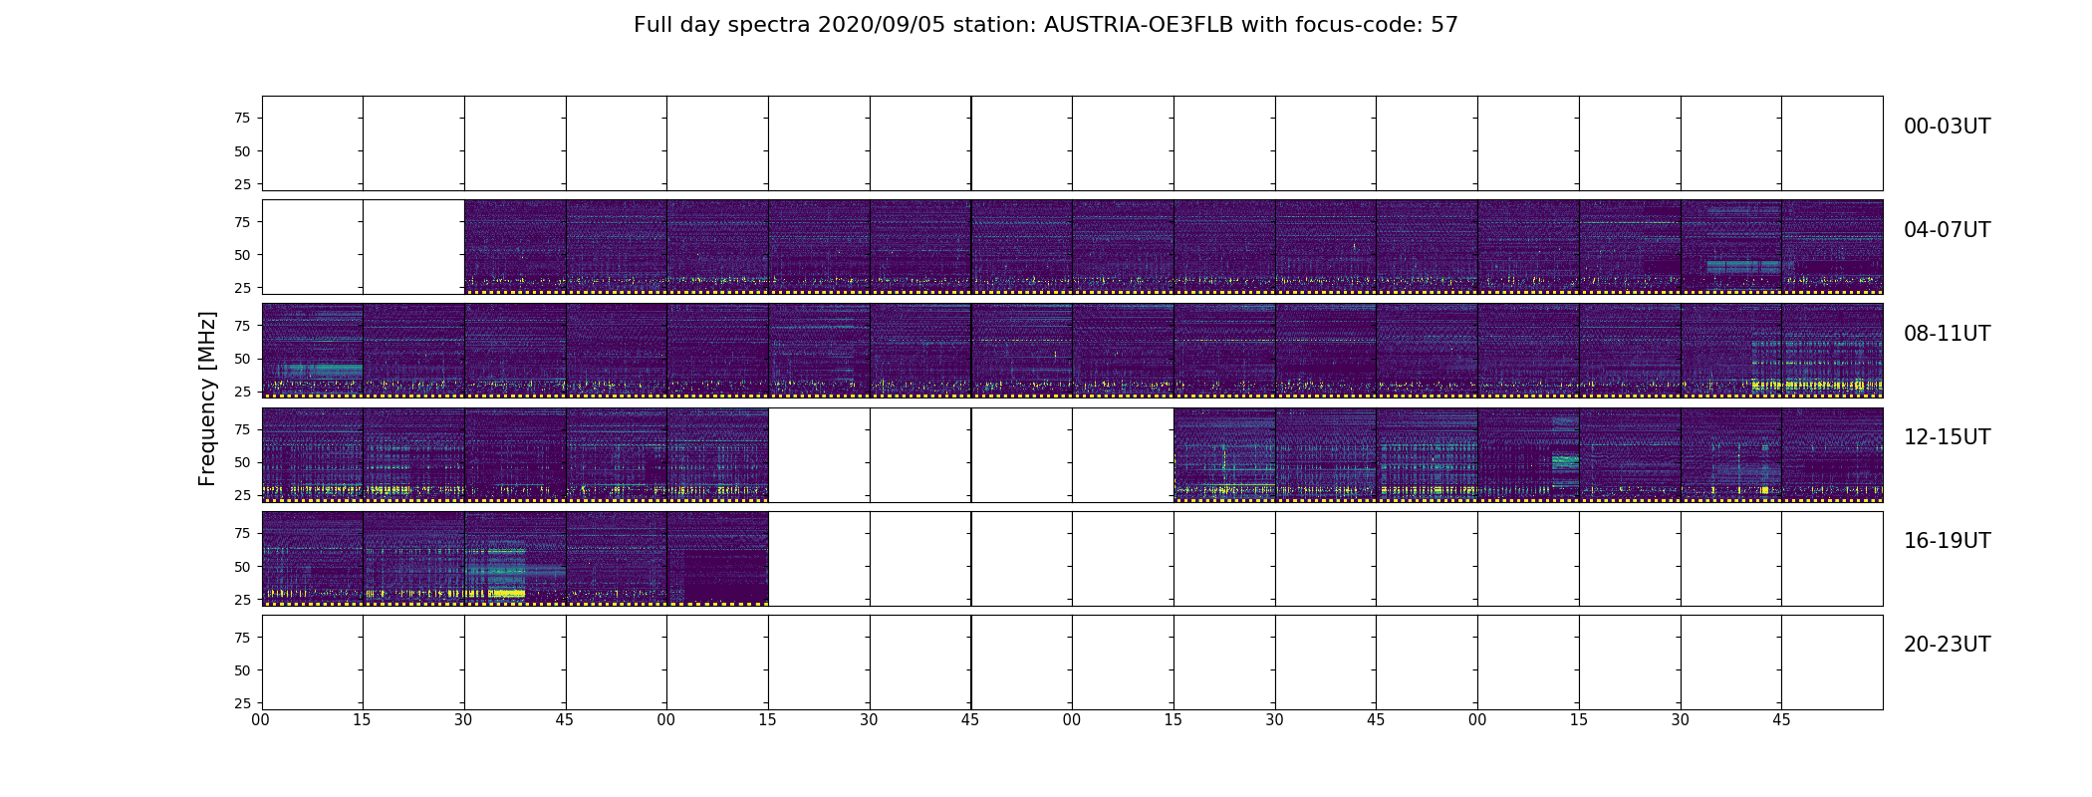
Task: Click the 25 tick label of 16-19UT row
Action: pos(242,600)
